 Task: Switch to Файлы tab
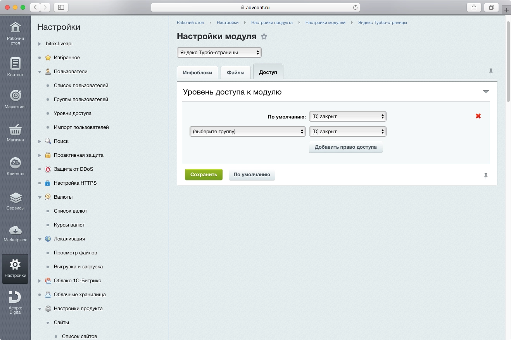pos(236,72)
